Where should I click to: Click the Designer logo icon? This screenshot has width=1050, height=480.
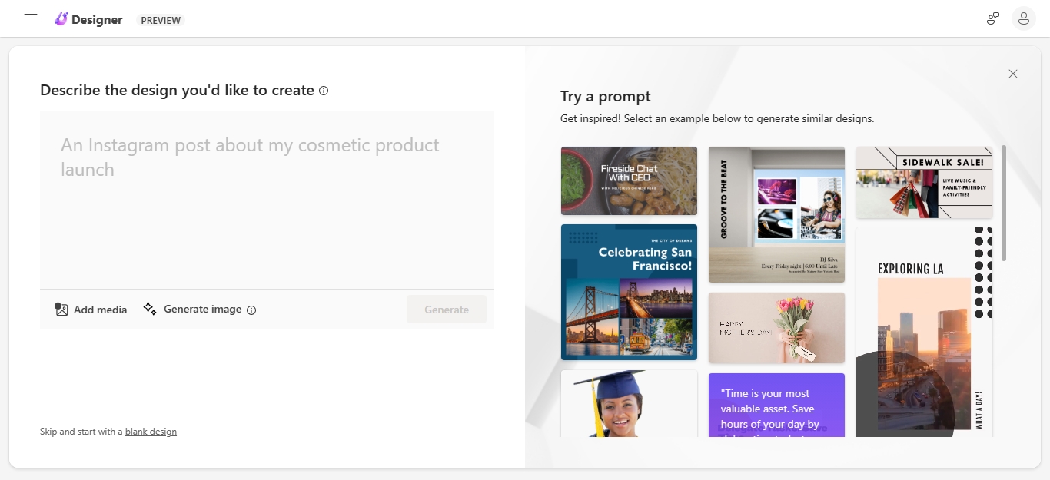point(61,19)
